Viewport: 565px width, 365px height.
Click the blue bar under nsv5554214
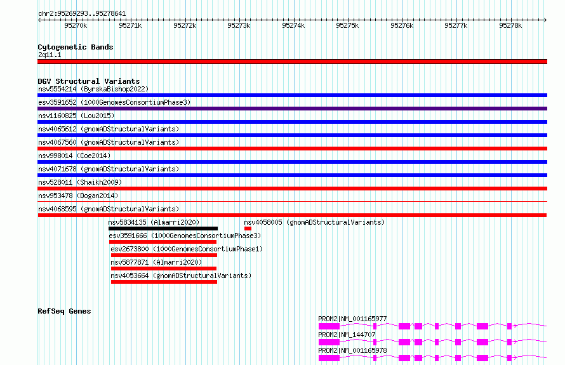292,95
